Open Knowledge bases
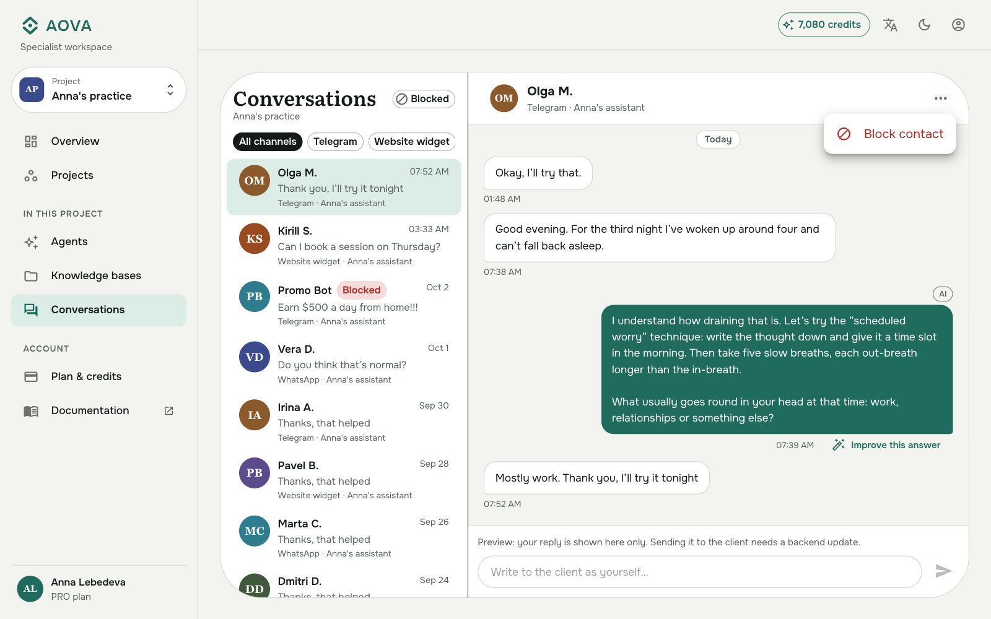The height and width of the screenshot is (619, 991). pyautogui.click(x=98, y=275)
